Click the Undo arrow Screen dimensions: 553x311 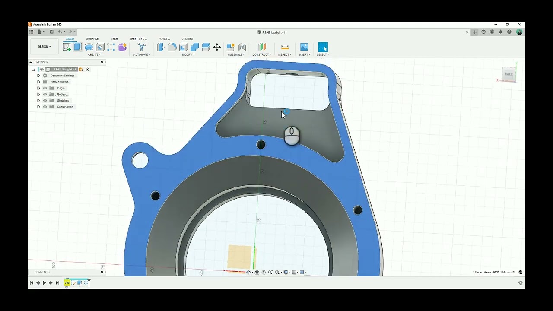tap(60, 32)
